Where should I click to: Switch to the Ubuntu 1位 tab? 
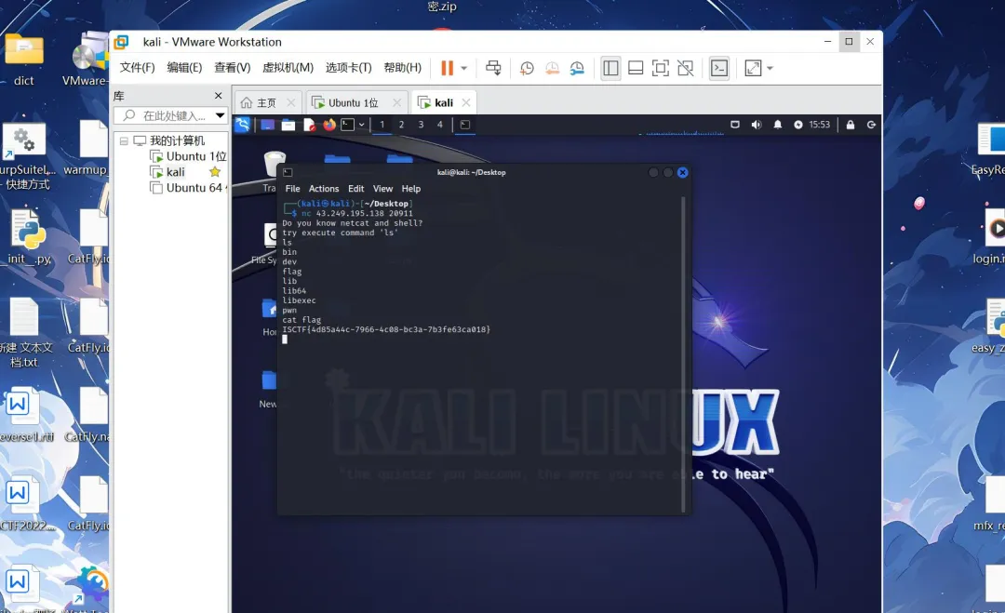354,102
